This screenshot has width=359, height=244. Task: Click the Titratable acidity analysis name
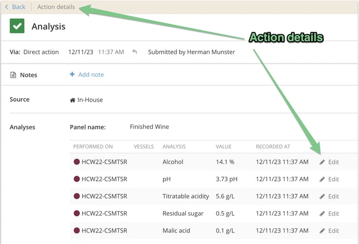(x=186, y=197)
